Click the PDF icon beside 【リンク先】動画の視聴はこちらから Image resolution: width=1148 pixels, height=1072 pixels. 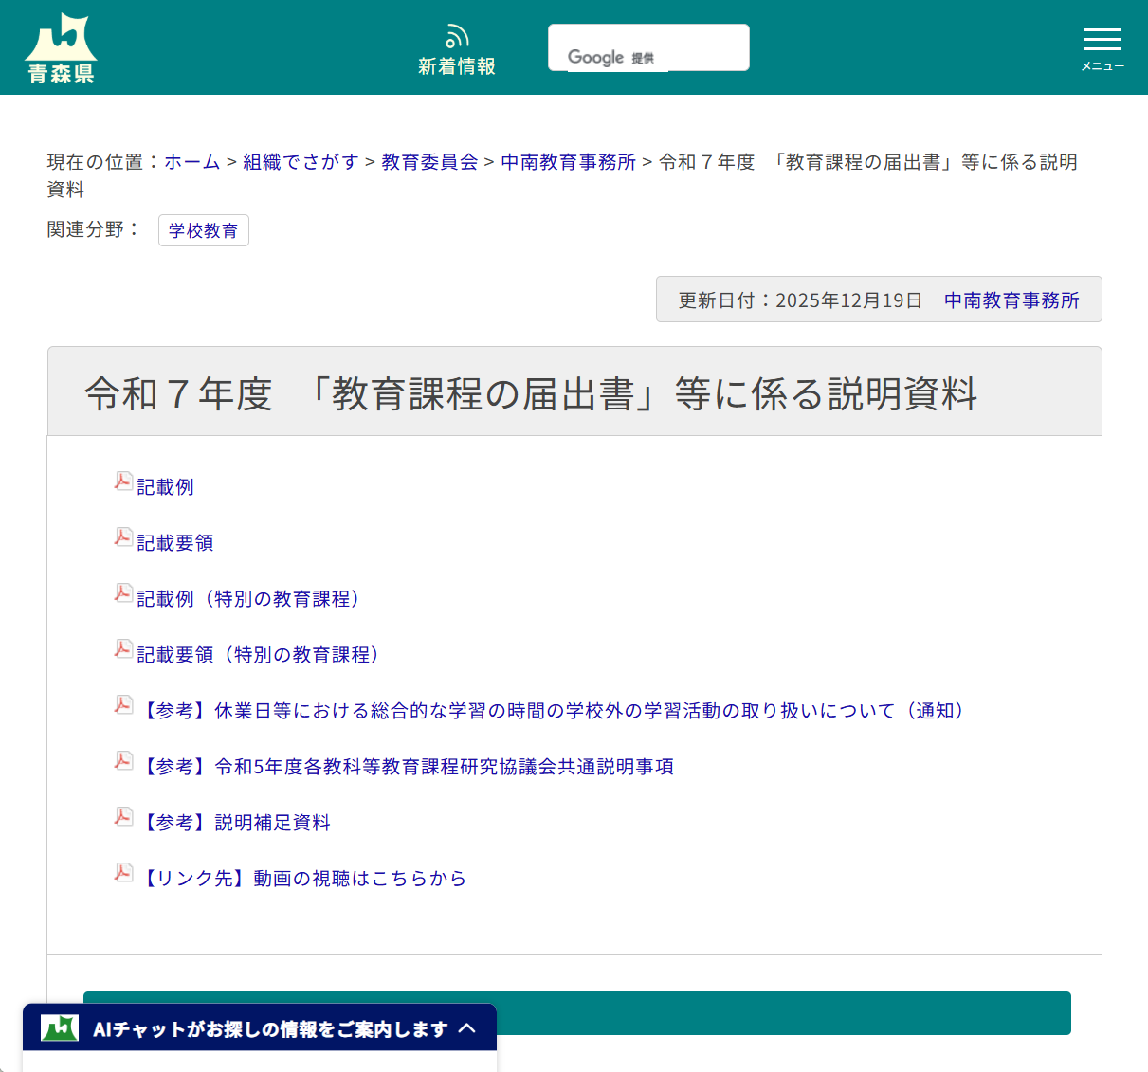point(123,872)
